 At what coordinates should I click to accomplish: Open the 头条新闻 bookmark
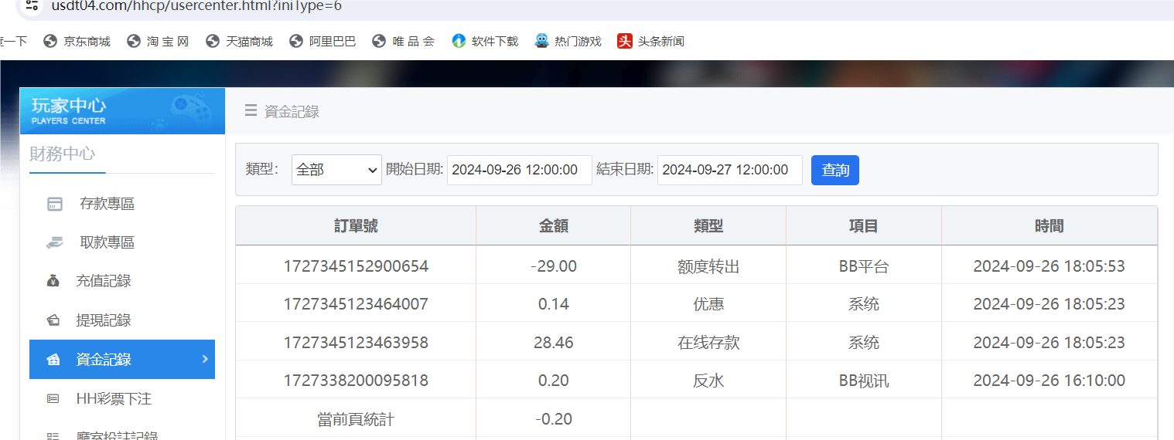[x=651, y=42]
